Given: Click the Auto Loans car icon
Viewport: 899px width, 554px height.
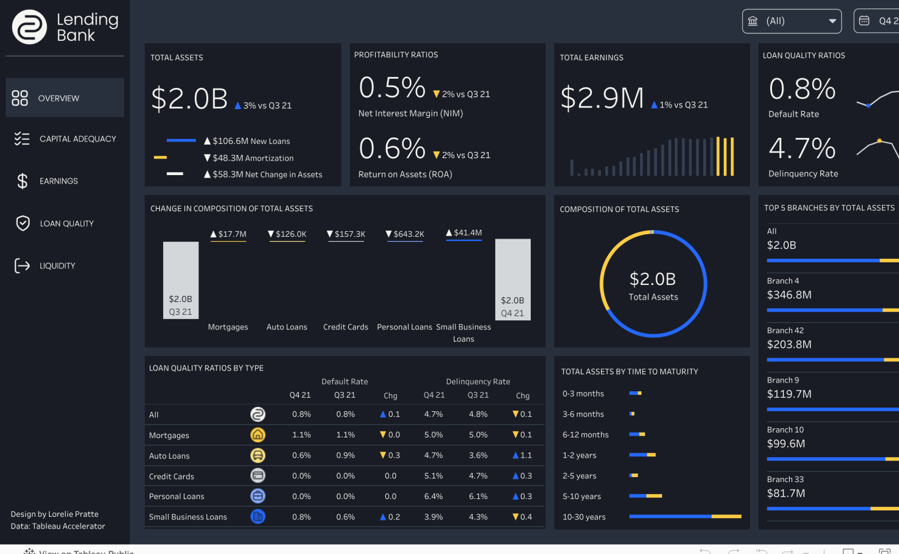Looking at the screenshot, I should (258, 455).
